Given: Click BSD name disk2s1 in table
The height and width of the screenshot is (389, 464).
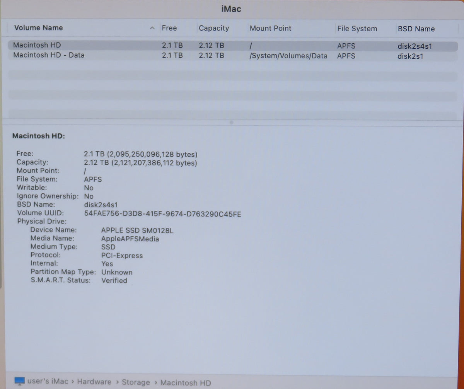Looking at the screenshot, I should [410, 56].
